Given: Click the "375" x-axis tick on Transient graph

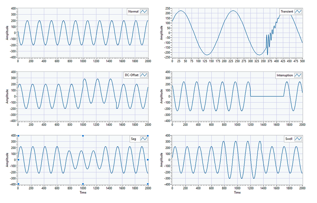Looking at the screenshot, I should click(270, 61).
